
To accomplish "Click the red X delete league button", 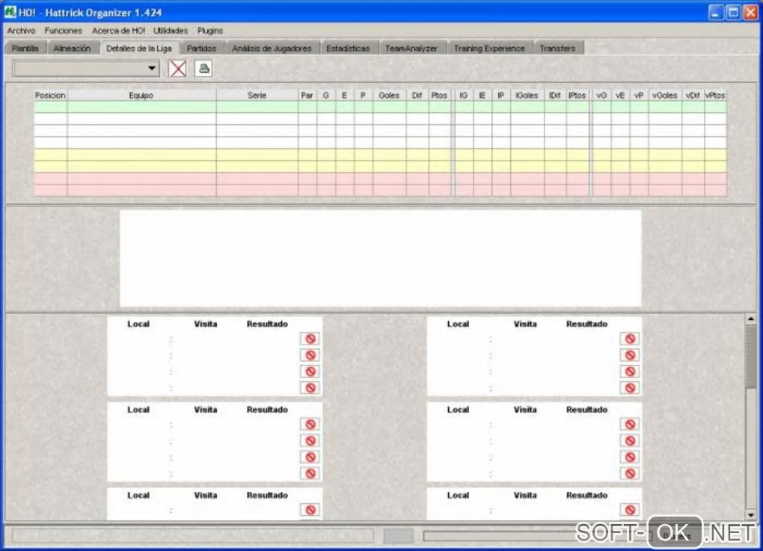I will pyautogui.click(x=177, y=69).
